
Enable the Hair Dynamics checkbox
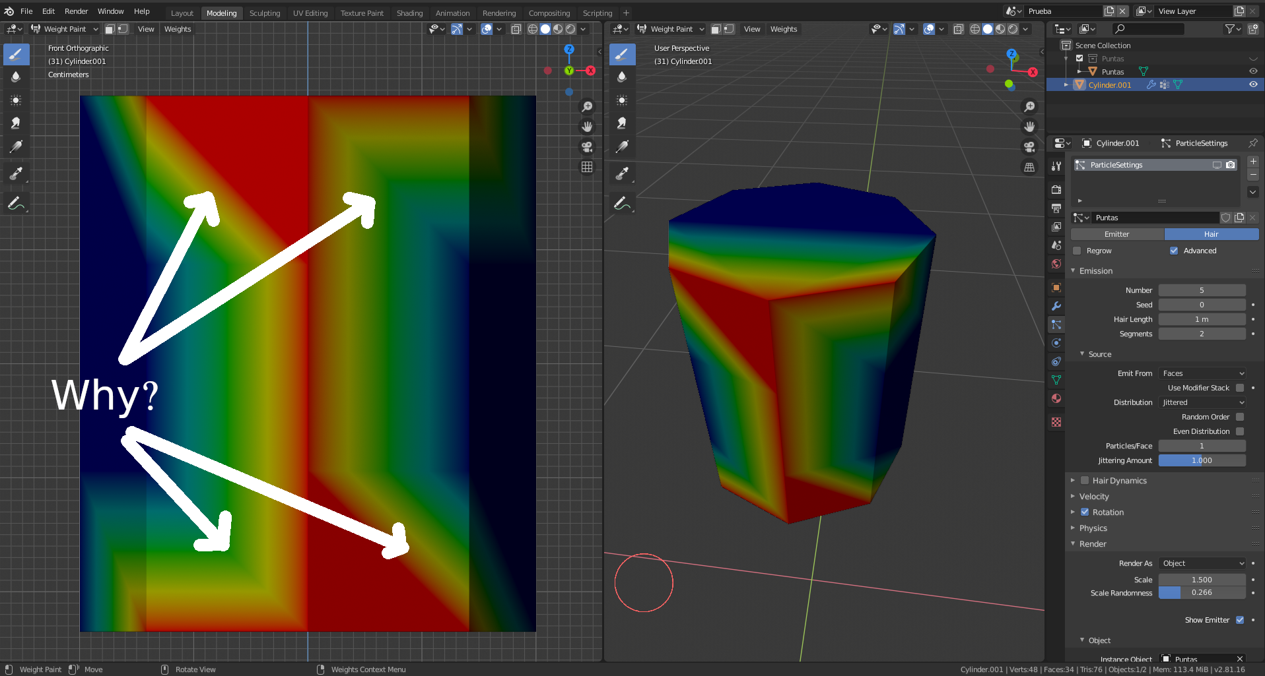1085,481
